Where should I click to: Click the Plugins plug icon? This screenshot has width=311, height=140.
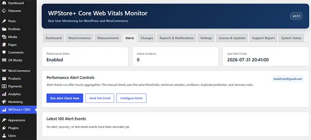[x=4, y=128]
